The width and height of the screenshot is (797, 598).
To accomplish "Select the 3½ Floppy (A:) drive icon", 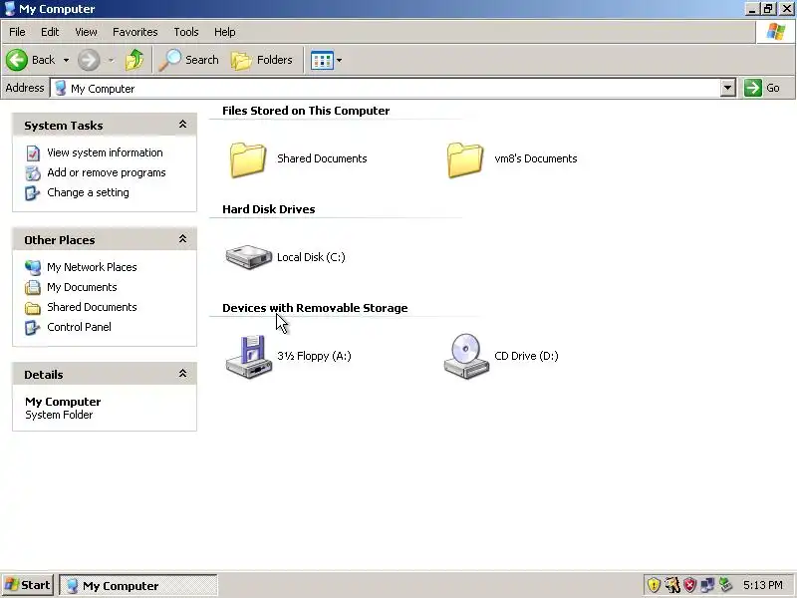I will [248, 357].
